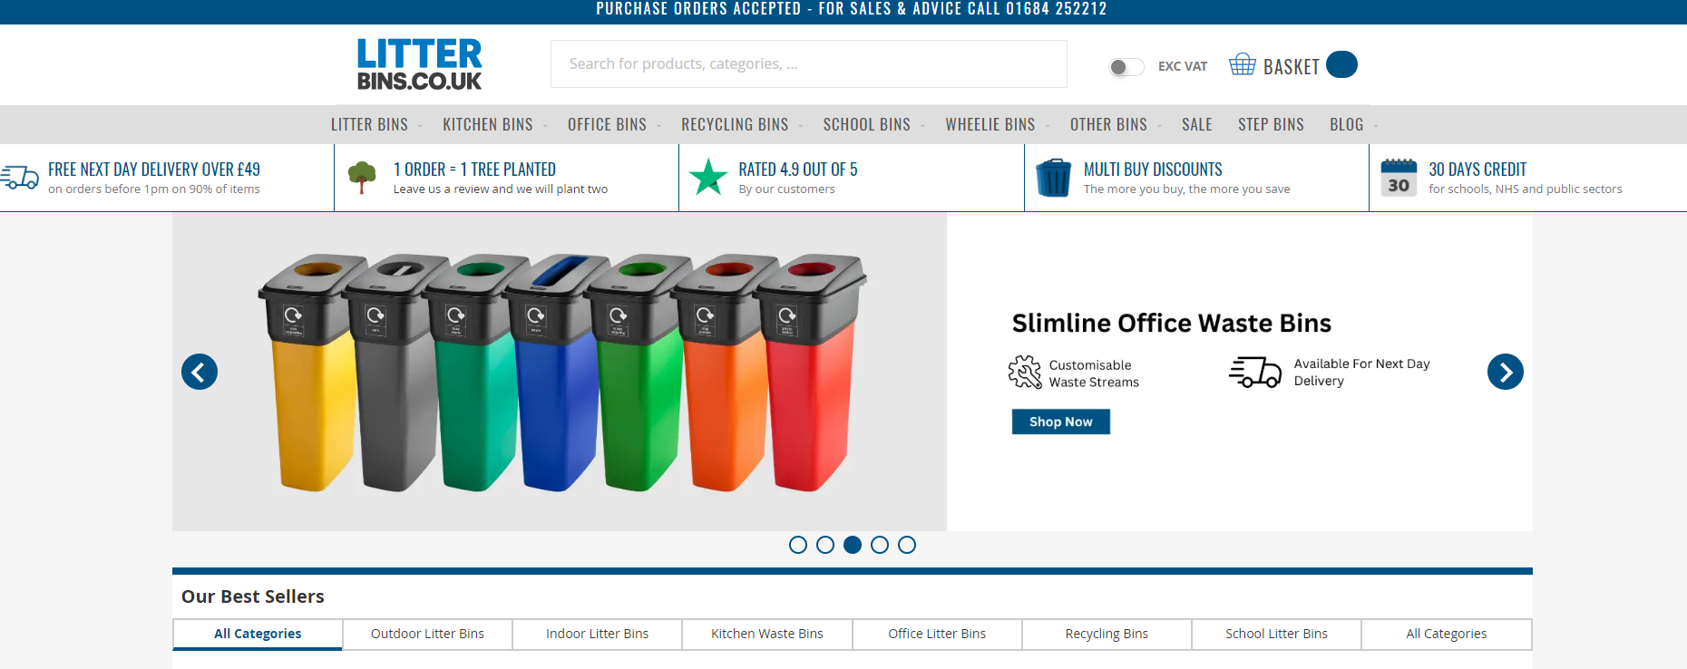The width and height of the screenshot is (1687, 669).
Task: Click the 30 days calendar icon
Action: pyautogui.click(x=1399, y=178)
